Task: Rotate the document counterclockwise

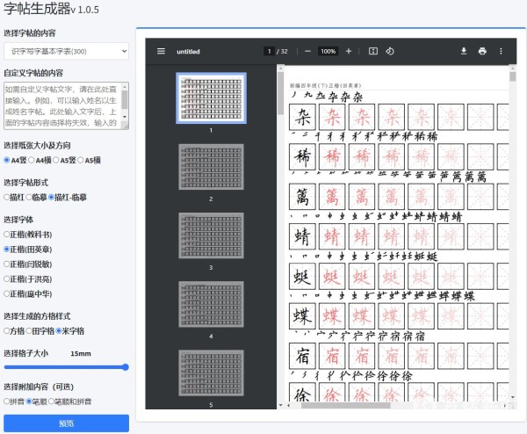Action: 390,51
